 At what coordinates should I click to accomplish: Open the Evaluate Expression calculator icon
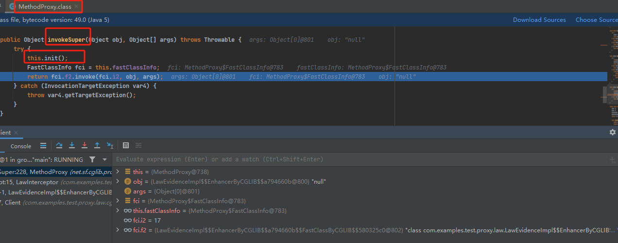pos(126,145)
